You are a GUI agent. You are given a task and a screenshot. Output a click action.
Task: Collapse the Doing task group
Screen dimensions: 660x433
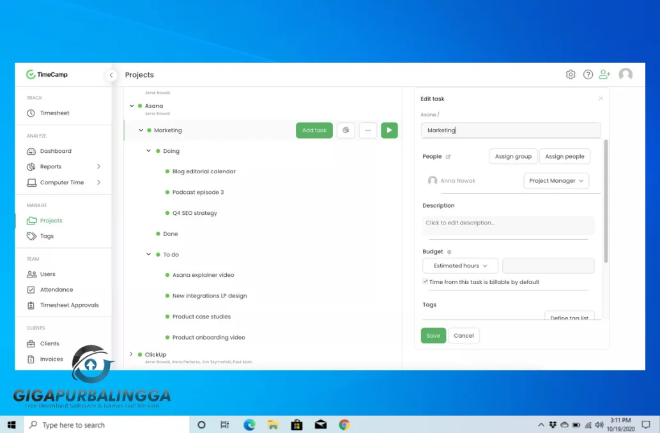pos(148,151)
